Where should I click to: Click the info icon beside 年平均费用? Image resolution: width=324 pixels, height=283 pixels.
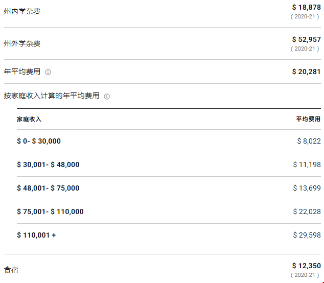point(48,72)
